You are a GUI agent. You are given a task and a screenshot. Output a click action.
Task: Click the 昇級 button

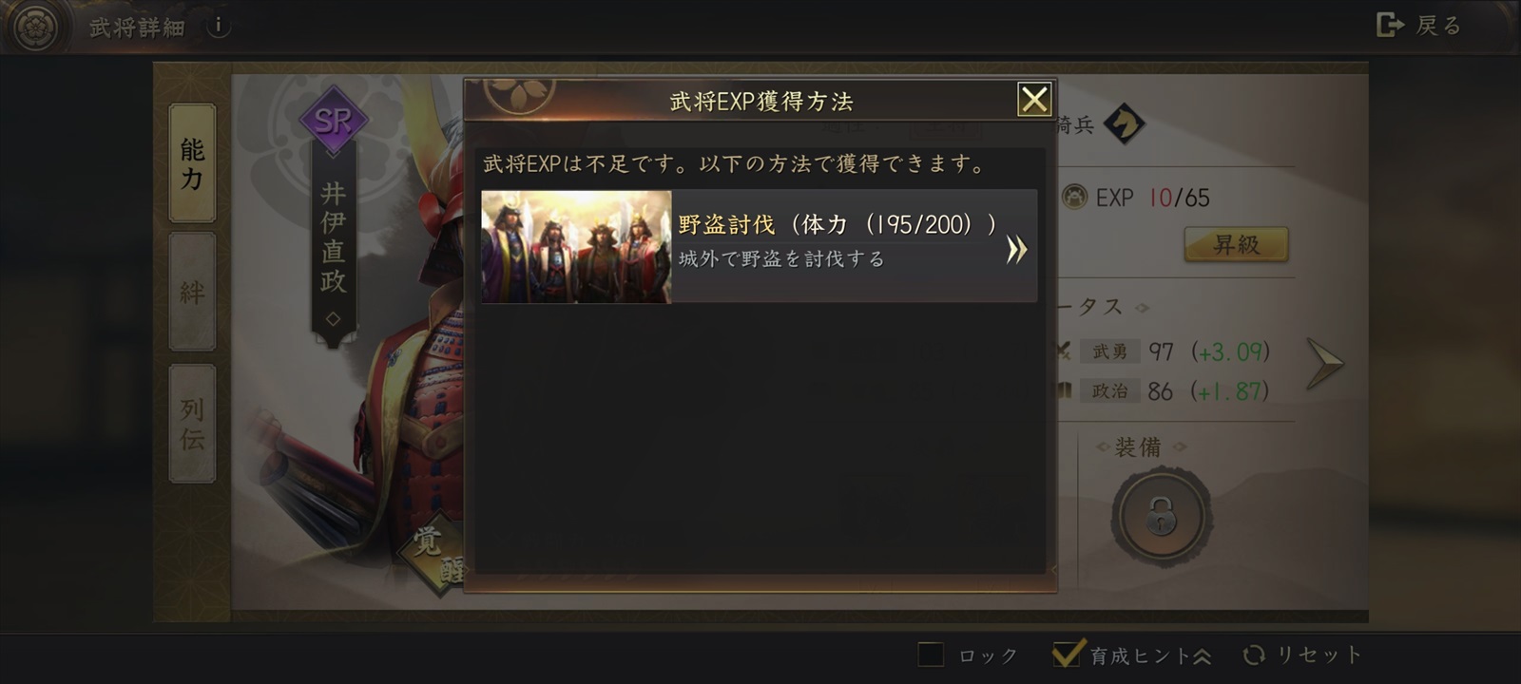(x=1236, y=244)
